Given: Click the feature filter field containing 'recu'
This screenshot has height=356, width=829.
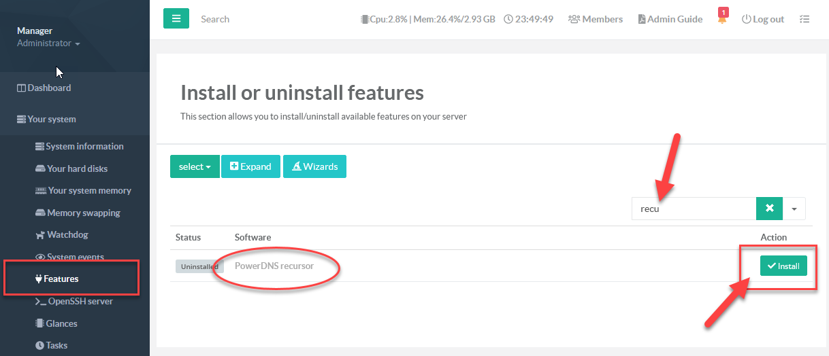Looking at the screenshot, I should pyautogui.click(x=694, y=209).
